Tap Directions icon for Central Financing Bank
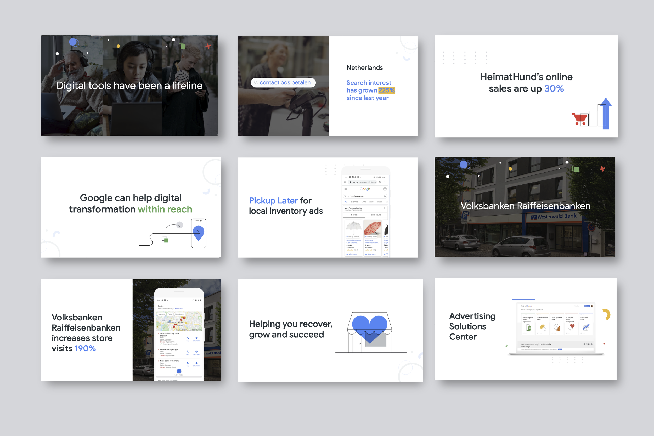Image resolution: width=654 pixels, height=436 pixels. [196, 338]
